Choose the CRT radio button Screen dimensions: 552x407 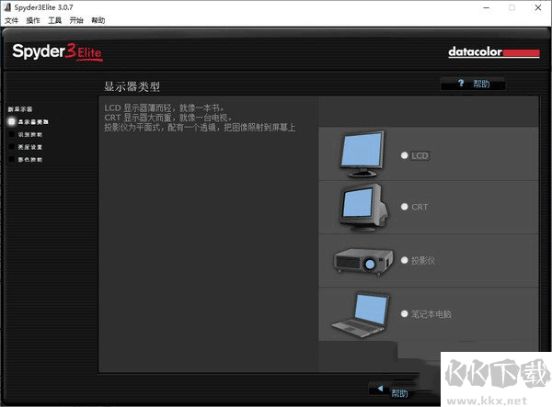pyautogui.click(x=404, y=207)
